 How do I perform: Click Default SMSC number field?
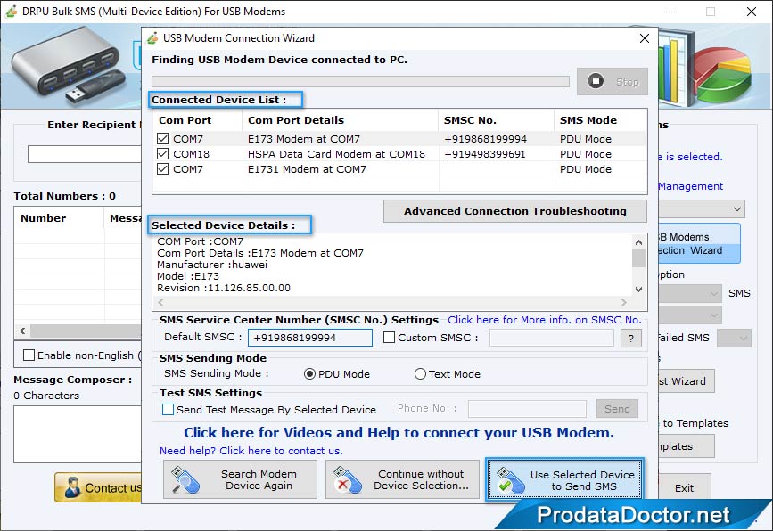click(310, 338)
